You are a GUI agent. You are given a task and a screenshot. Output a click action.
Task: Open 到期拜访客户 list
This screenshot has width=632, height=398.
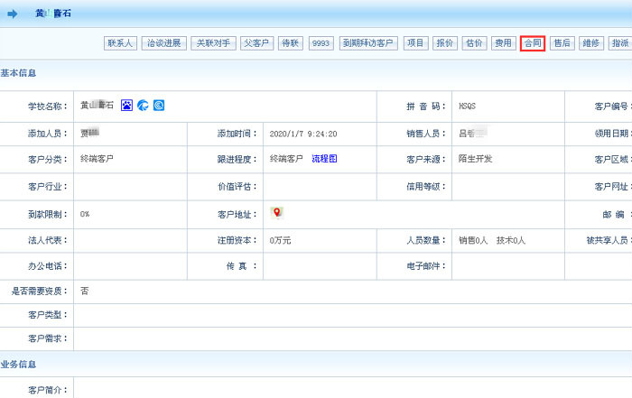pyautogui.click(x=368, y=43)
